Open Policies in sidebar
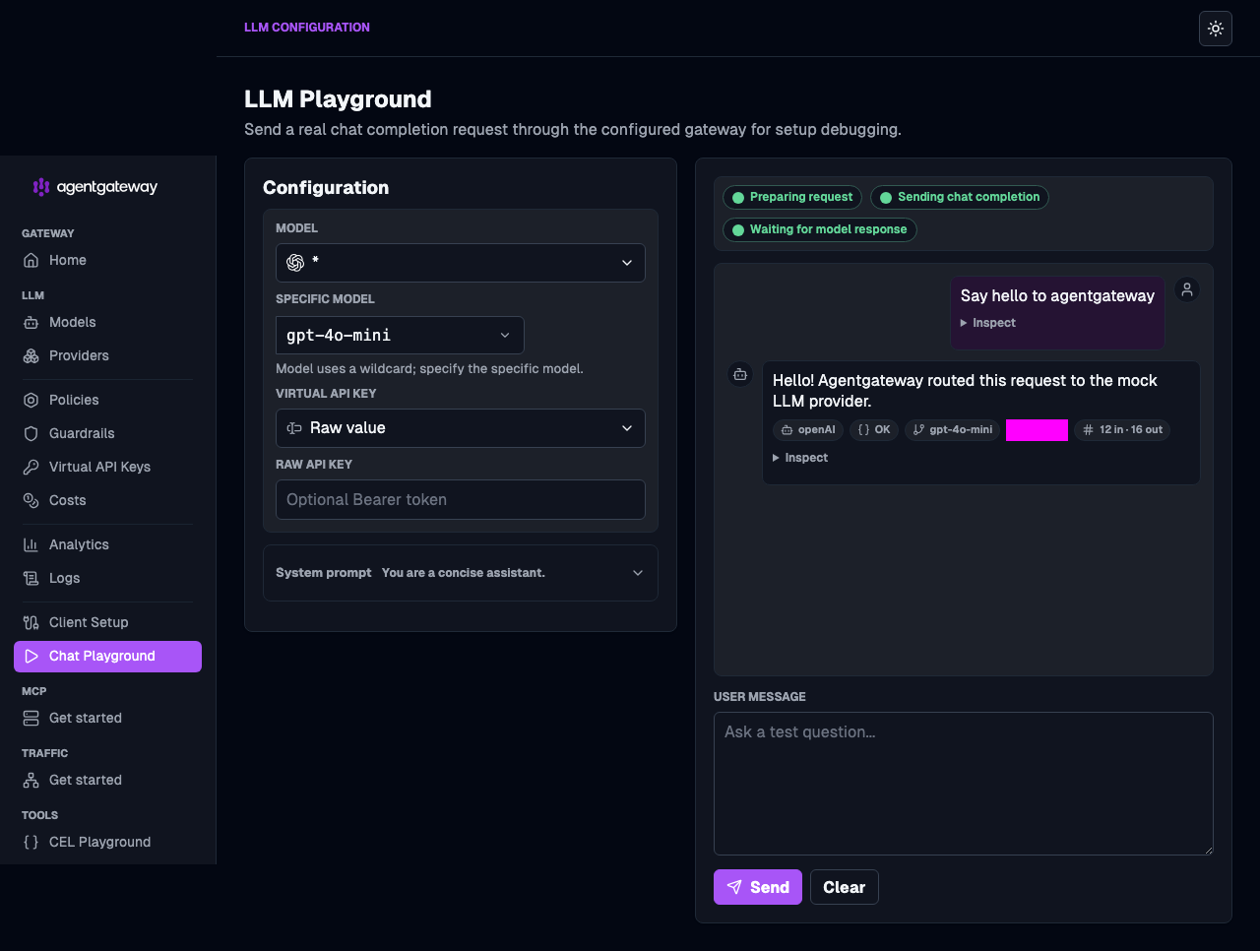This screenshot has width=1260, height=951. [x=107, y=400]
